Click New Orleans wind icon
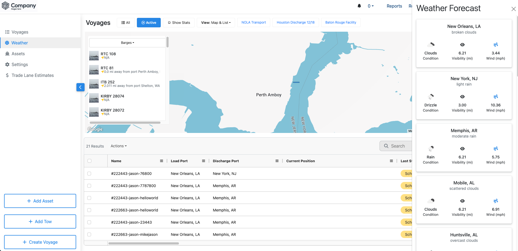This screenshot has height=251, width=518. [496, 45]
